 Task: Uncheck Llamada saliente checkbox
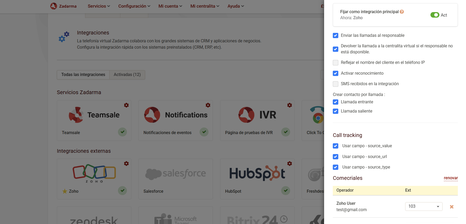coord(335,111)
